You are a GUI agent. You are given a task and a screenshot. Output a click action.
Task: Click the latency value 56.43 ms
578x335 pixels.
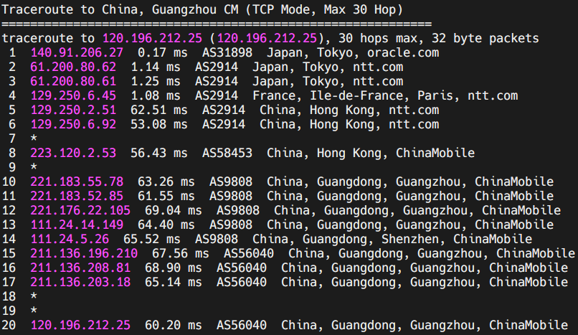[159, 154]
